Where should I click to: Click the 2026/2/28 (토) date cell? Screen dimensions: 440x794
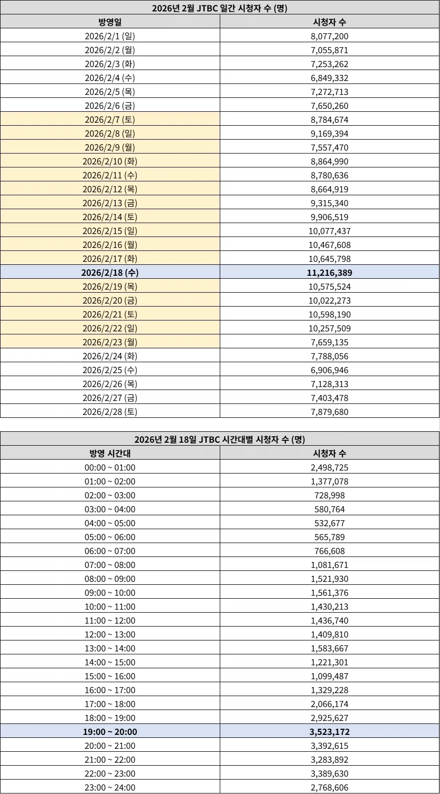(110, 412)
